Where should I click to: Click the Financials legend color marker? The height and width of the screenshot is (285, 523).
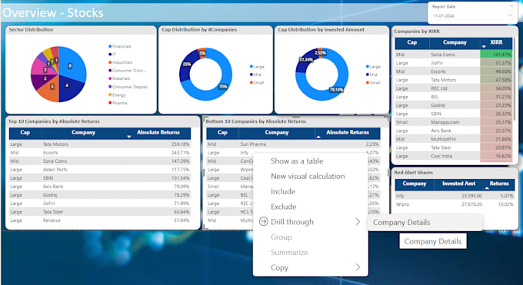pyautogui.click(x=110, y=46)
